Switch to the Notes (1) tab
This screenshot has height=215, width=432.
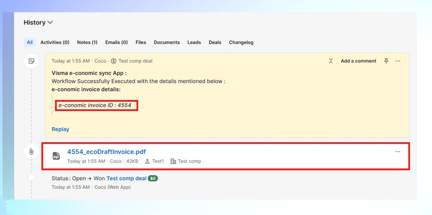[87, 42]
